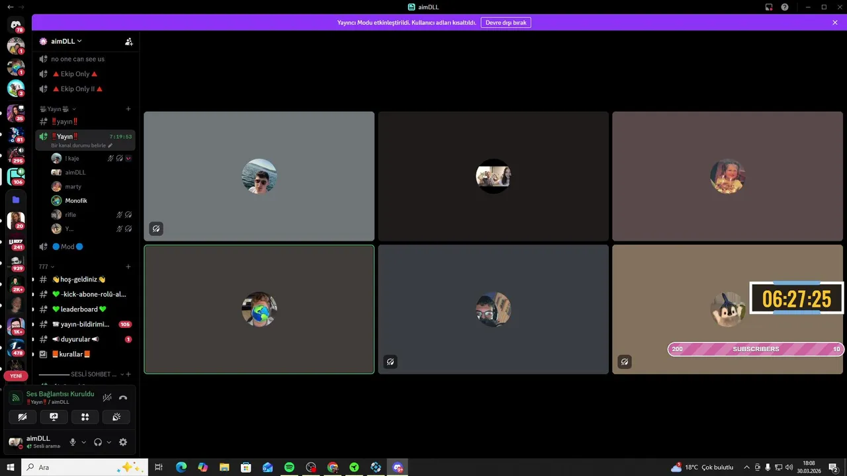
Task: Open the Discord taskbar icon
Action: [x=398, y=467]
